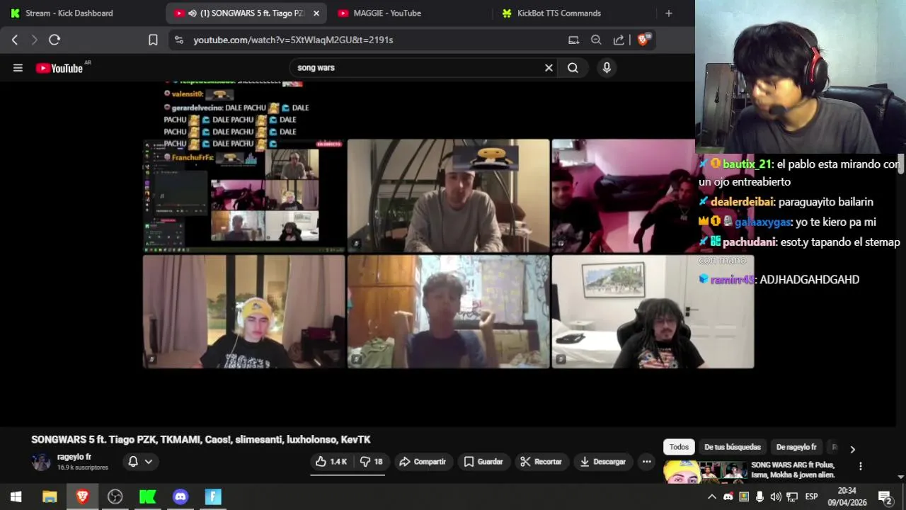Open network status tray icon
Image resolution: width=906 pixels, height=510 pixels.
click(792, 497)
